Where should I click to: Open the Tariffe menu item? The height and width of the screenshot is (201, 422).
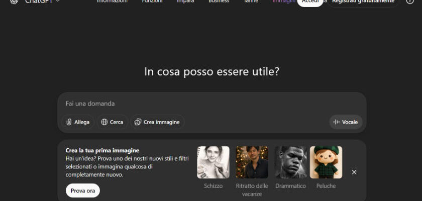(251, 2)
